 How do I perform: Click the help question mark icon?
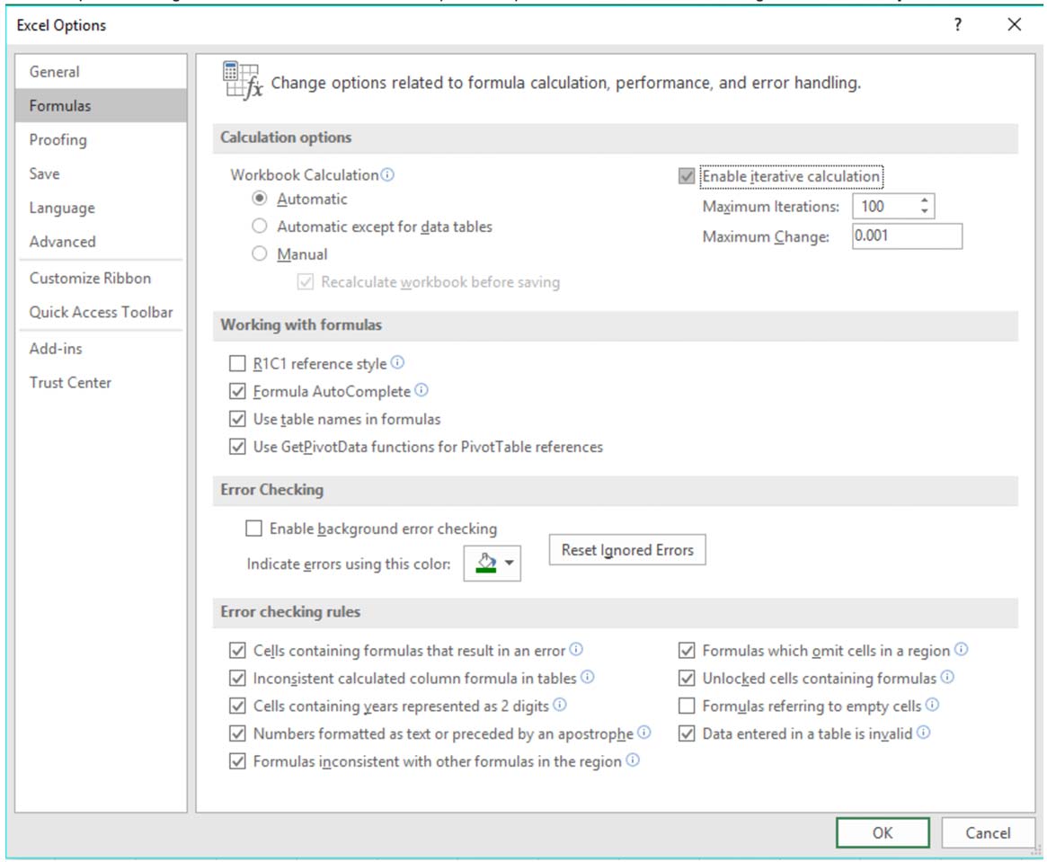point(958,24)
